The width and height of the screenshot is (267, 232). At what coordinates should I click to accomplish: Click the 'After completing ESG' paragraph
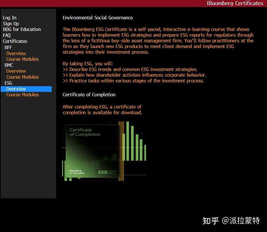[x=102, y=110]
